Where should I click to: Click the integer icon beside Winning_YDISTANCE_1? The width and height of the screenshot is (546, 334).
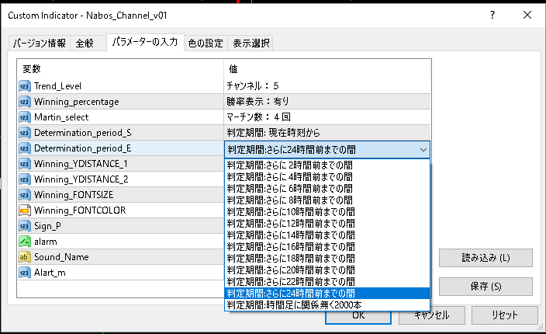pos(24,164)
